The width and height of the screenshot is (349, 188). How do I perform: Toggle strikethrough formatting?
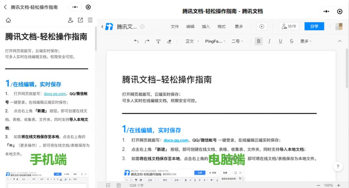291,41
